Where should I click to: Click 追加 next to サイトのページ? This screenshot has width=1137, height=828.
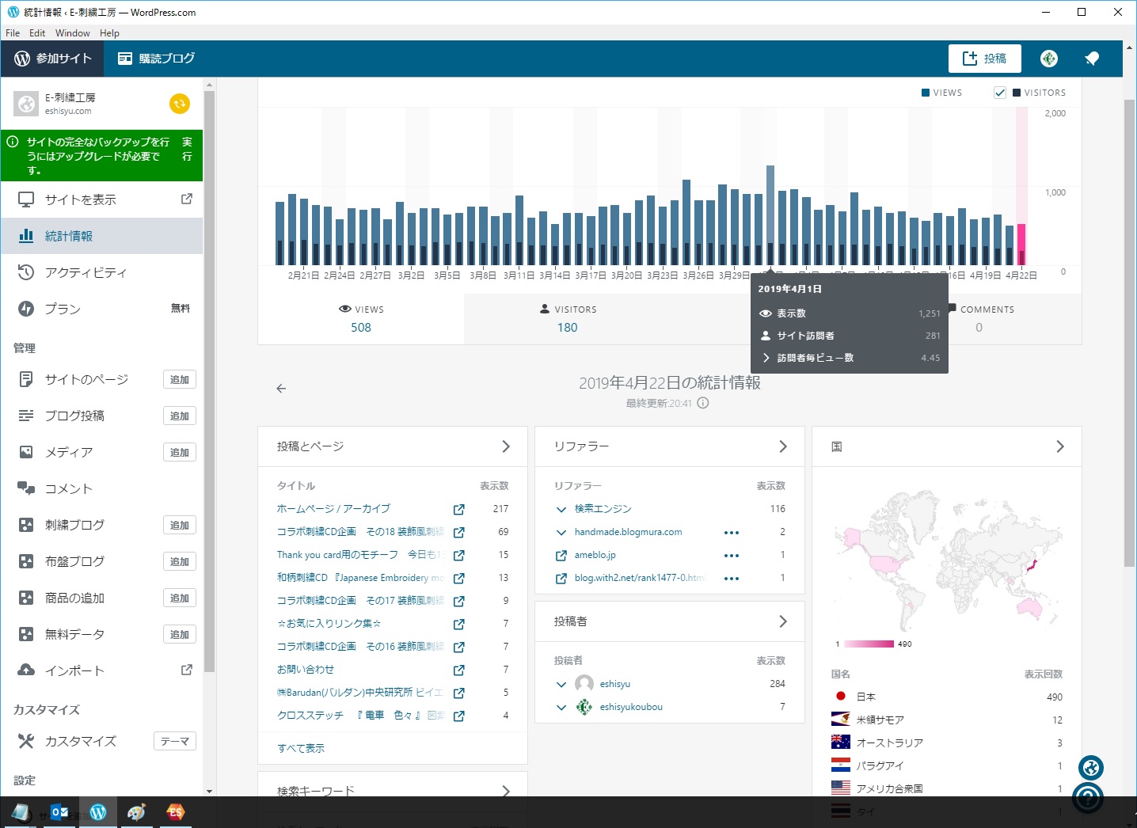pyautogui.click(x=180, y=380)
